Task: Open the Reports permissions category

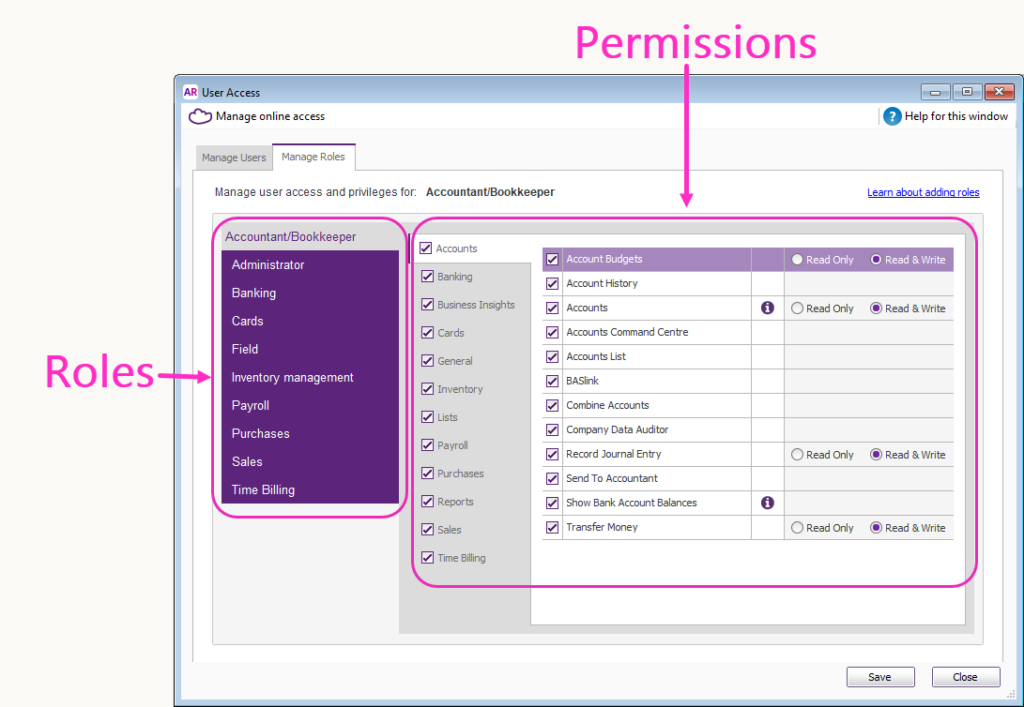Action: coord(455,502)
